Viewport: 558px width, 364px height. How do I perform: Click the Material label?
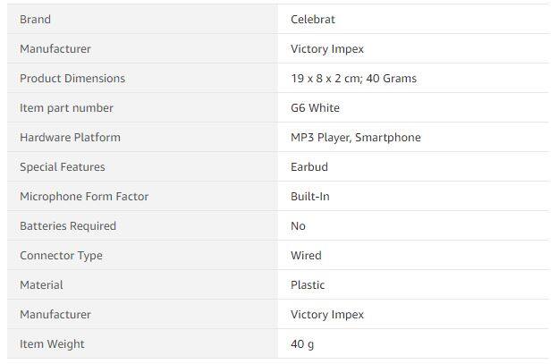pyautogui.click(x=41, y=284)
